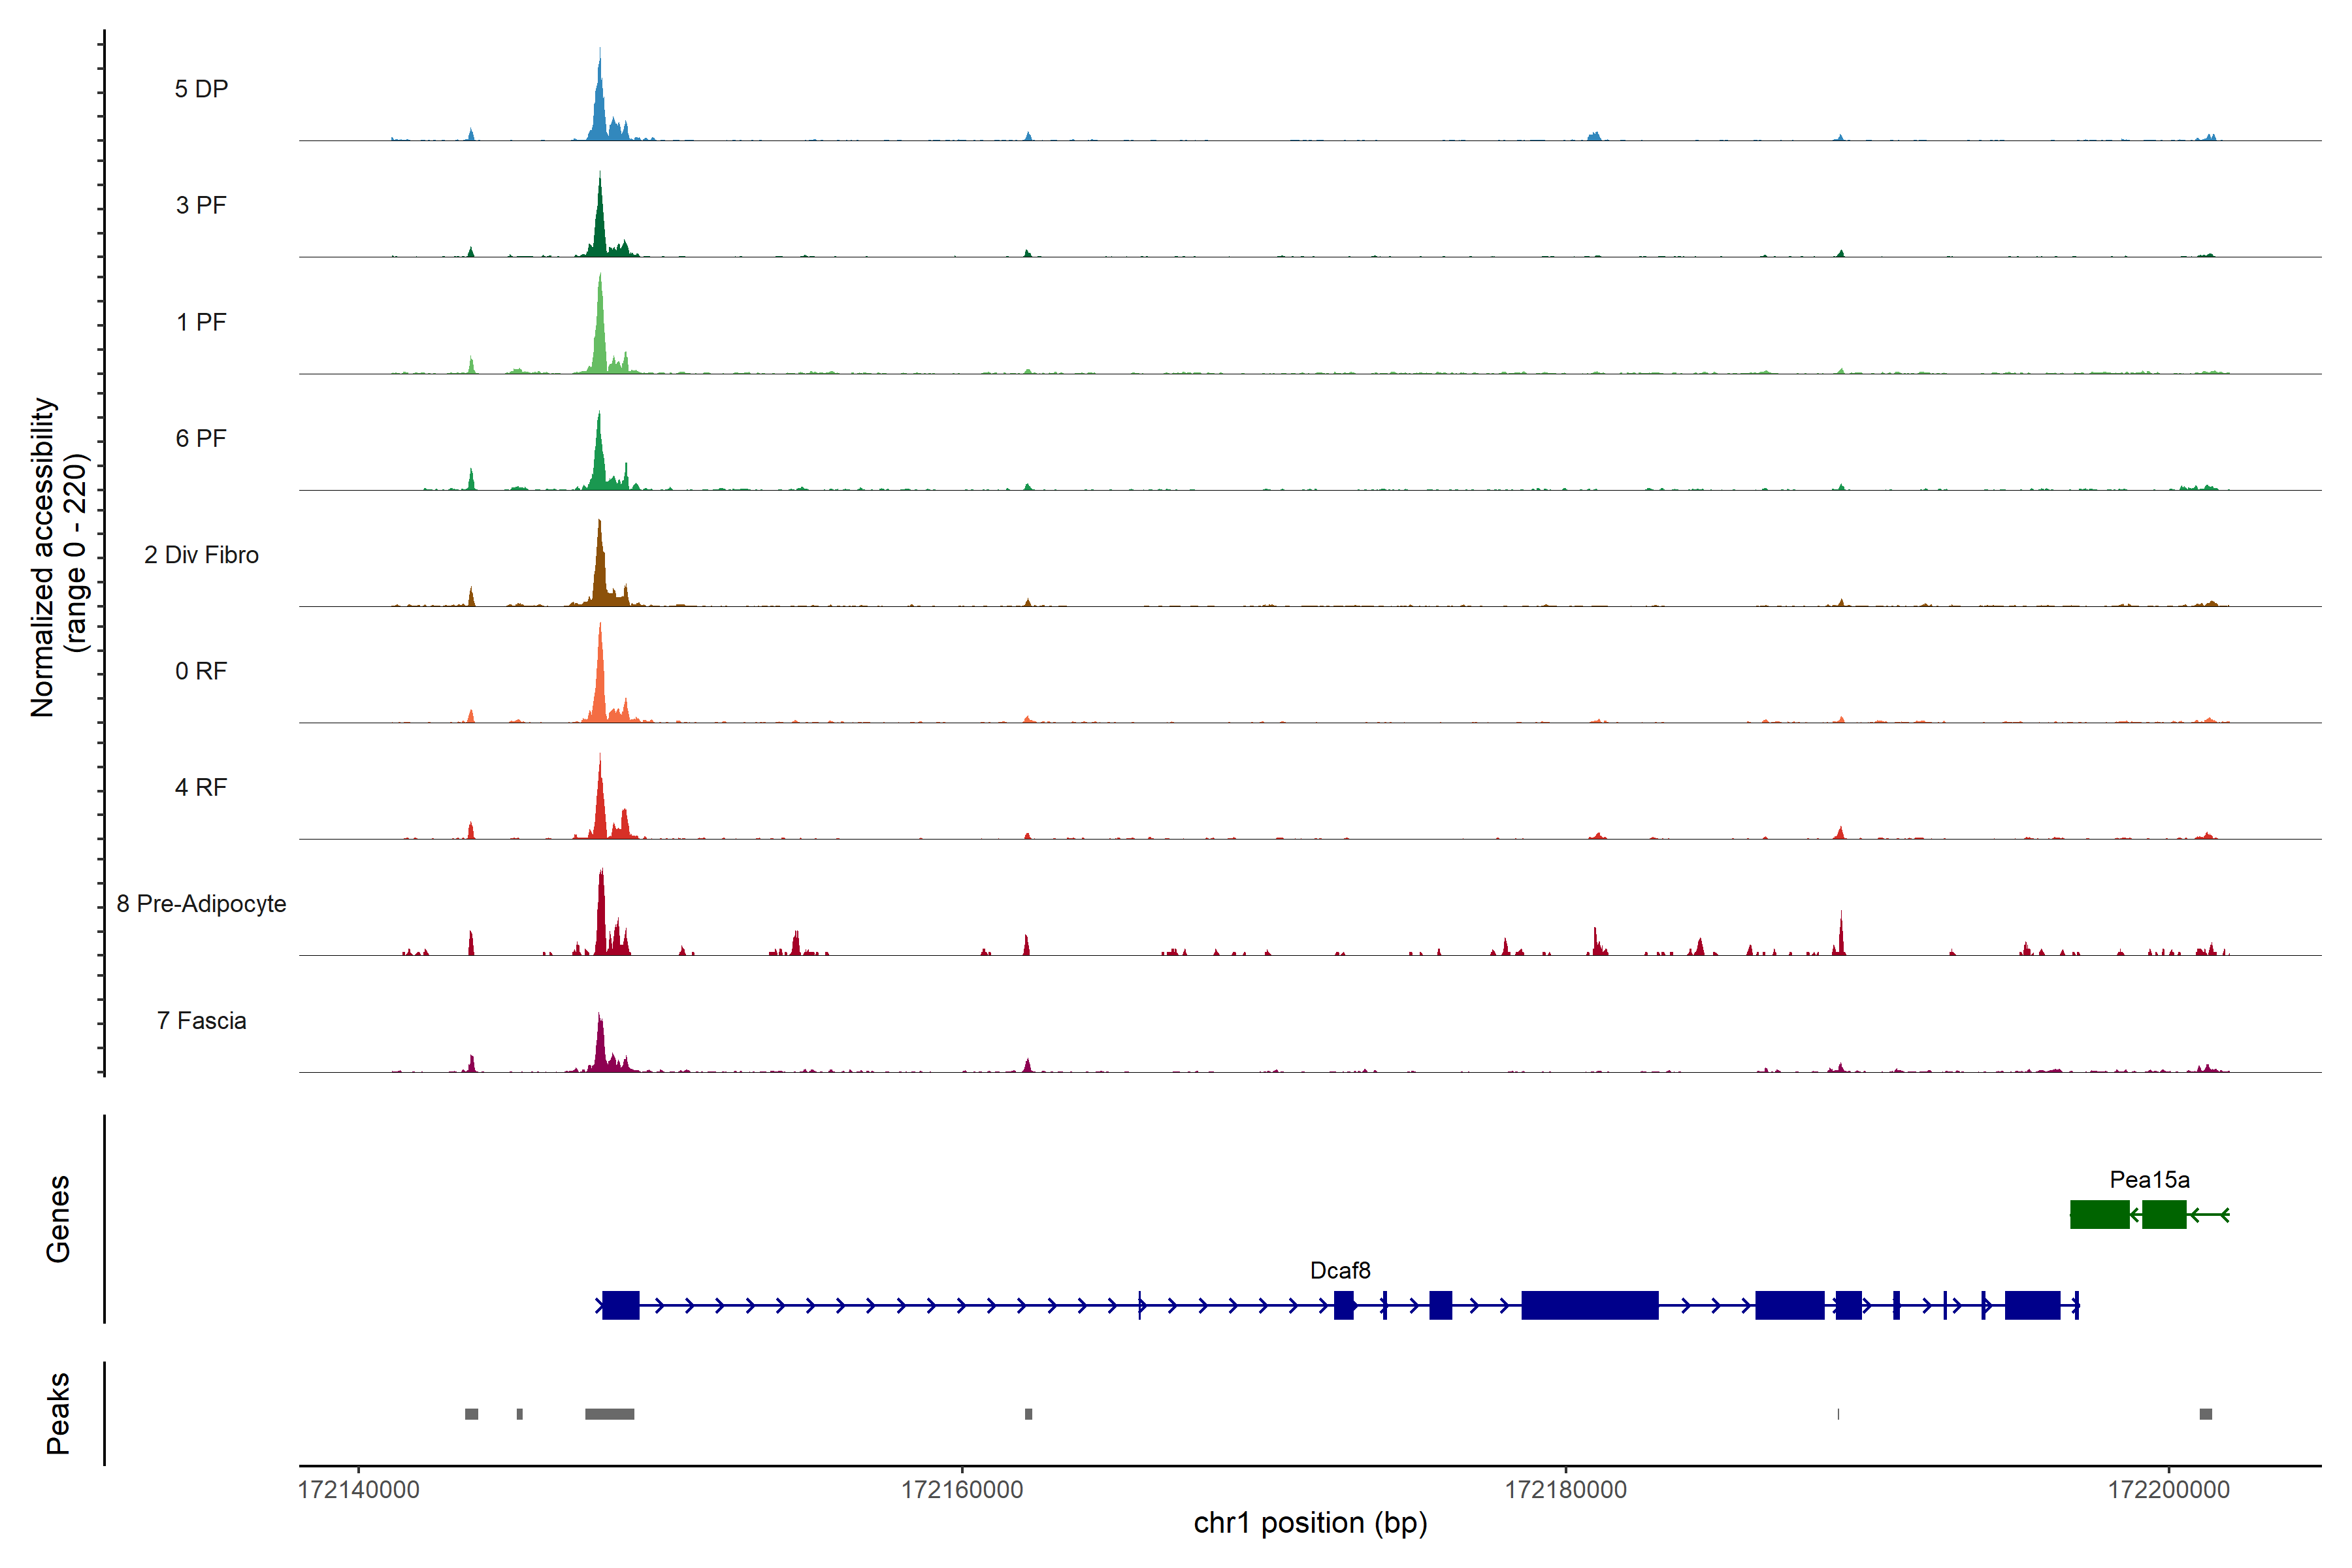Click the rightmost gray peak marker
The width and height of the screenshot is (2352, 1568).
(x=2205, y=1414)
